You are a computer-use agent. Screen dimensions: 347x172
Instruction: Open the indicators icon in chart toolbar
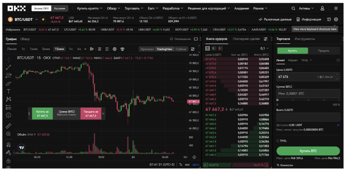(x=100, y=49)
